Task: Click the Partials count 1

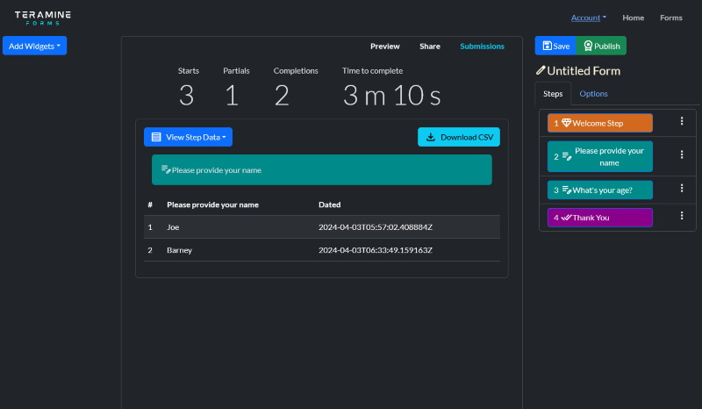Action: point(232,96)
